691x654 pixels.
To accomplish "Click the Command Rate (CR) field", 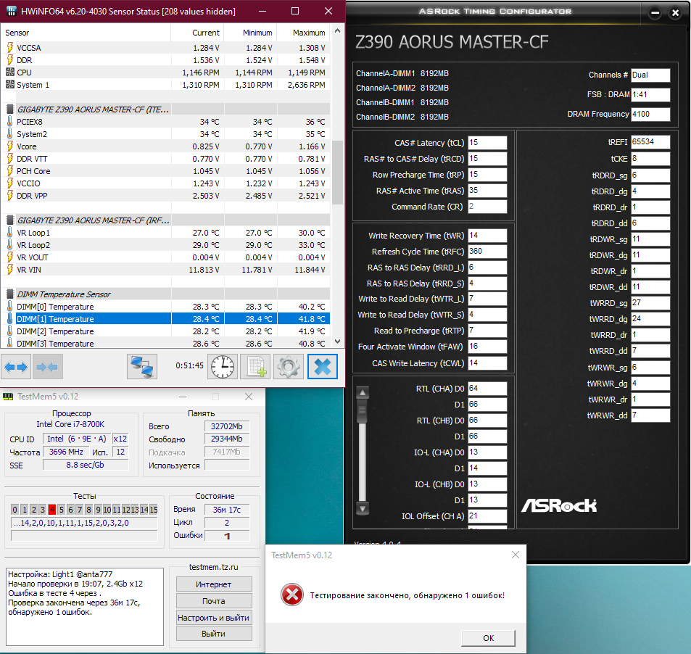I will (x=487, y=206).
